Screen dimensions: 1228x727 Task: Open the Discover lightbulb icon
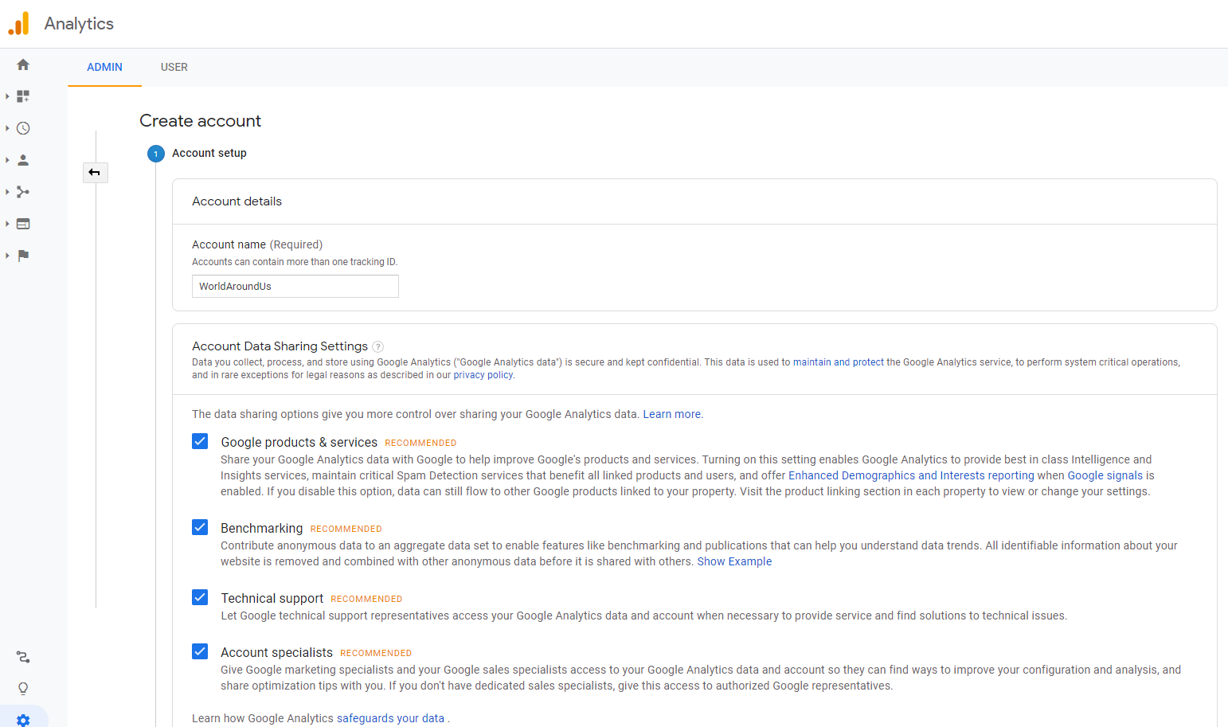pyautogui.click(x=23, y=689)
